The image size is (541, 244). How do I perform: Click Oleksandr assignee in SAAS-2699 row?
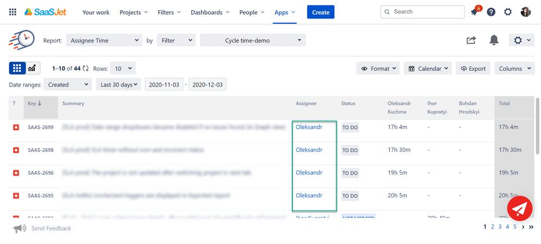click(x=309, y=127)
